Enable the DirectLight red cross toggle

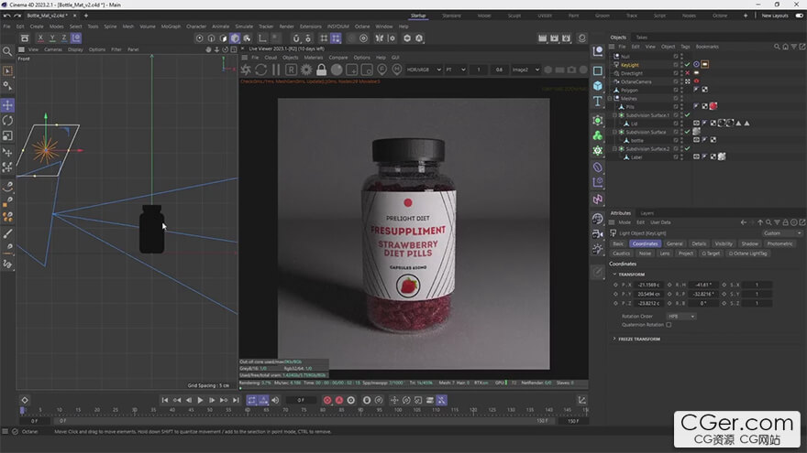pyautogui.click(x=687, y=73)
